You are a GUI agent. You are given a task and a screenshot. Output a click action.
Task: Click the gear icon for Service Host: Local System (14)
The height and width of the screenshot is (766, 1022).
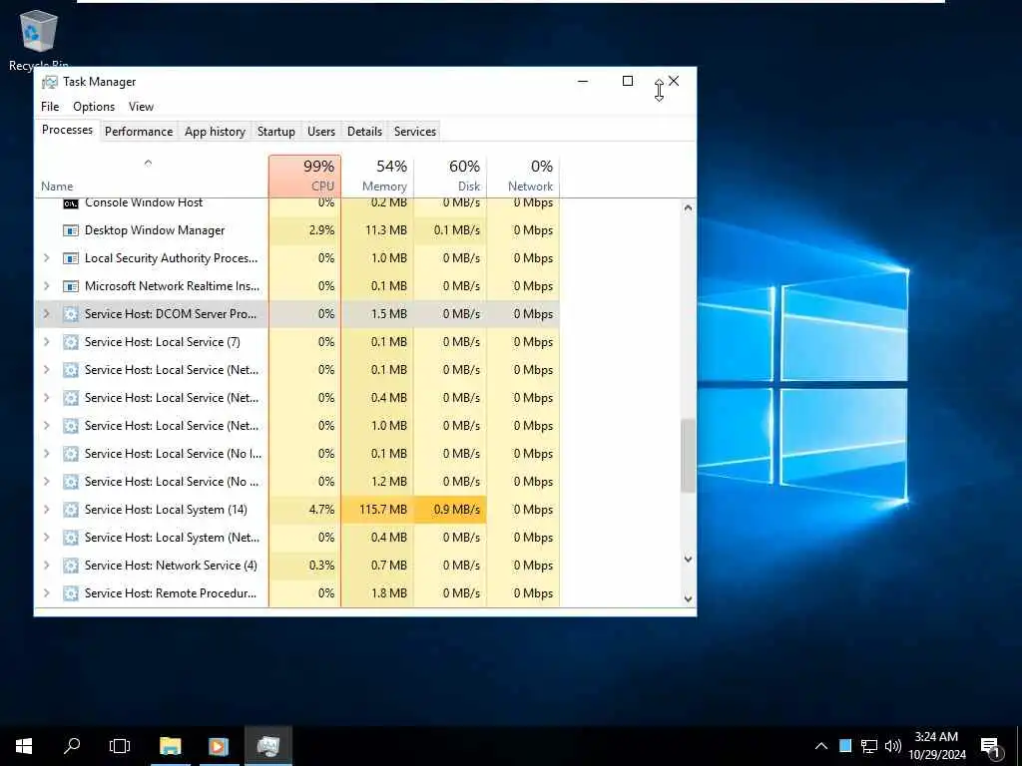point(71,510)
